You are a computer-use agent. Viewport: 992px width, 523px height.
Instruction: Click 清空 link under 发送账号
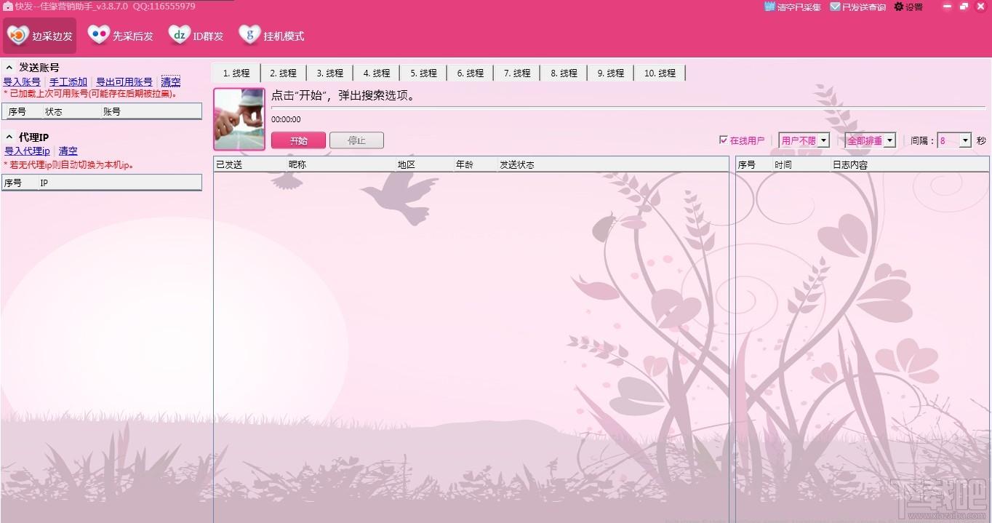(171, 82)
